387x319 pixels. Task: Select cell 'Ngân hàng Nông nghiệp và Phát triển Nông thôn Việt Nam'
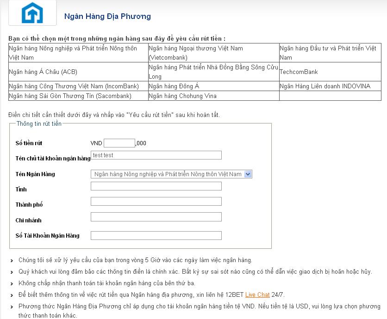point(78,53)
